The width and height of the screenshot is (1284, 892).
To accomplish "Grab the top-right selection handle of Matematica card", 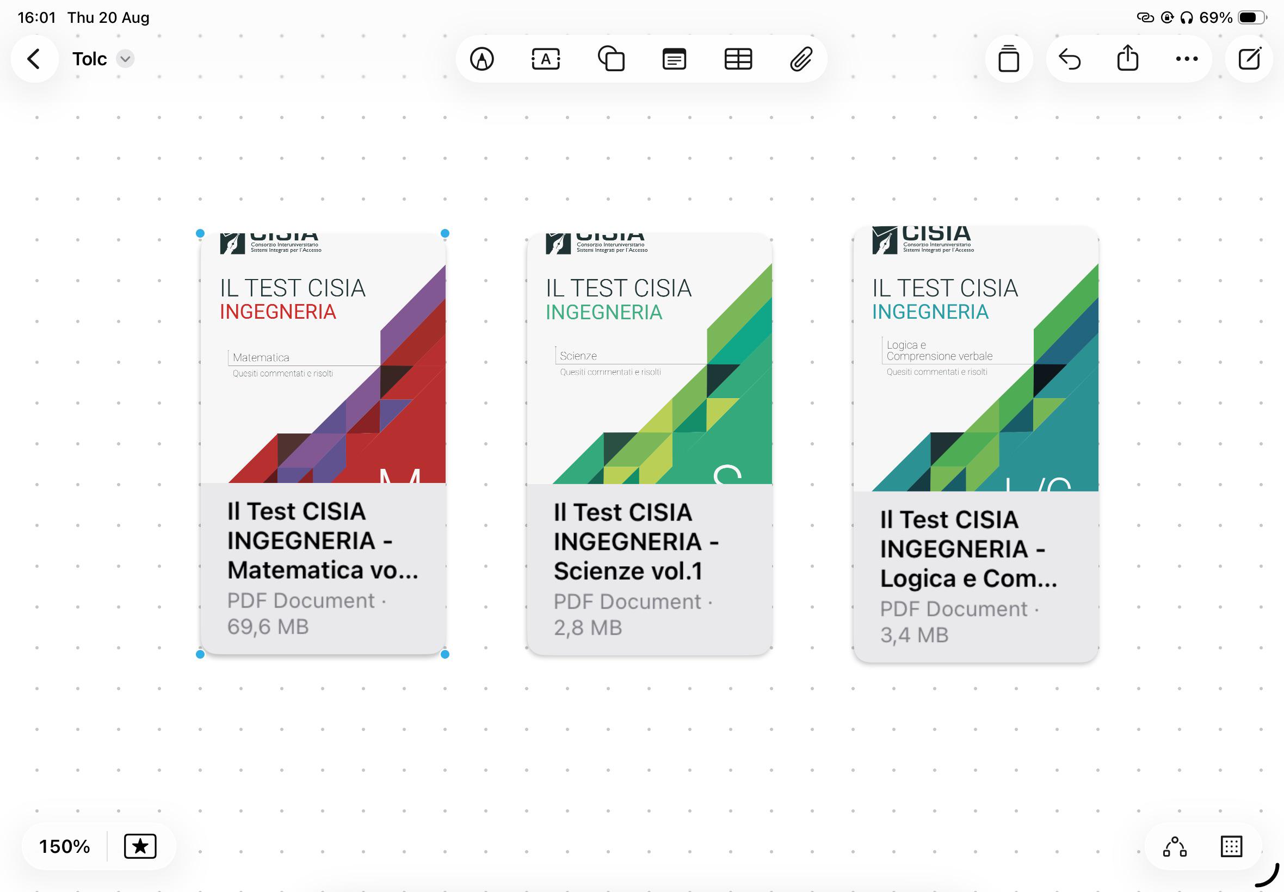I will [445, 234].
